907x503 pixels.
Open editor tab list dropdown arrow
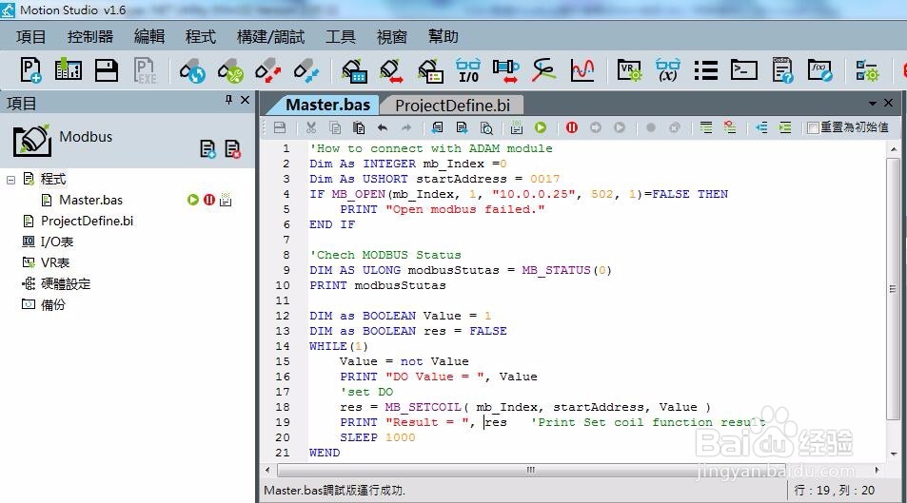pyautogui.click(x=873, y=103)
